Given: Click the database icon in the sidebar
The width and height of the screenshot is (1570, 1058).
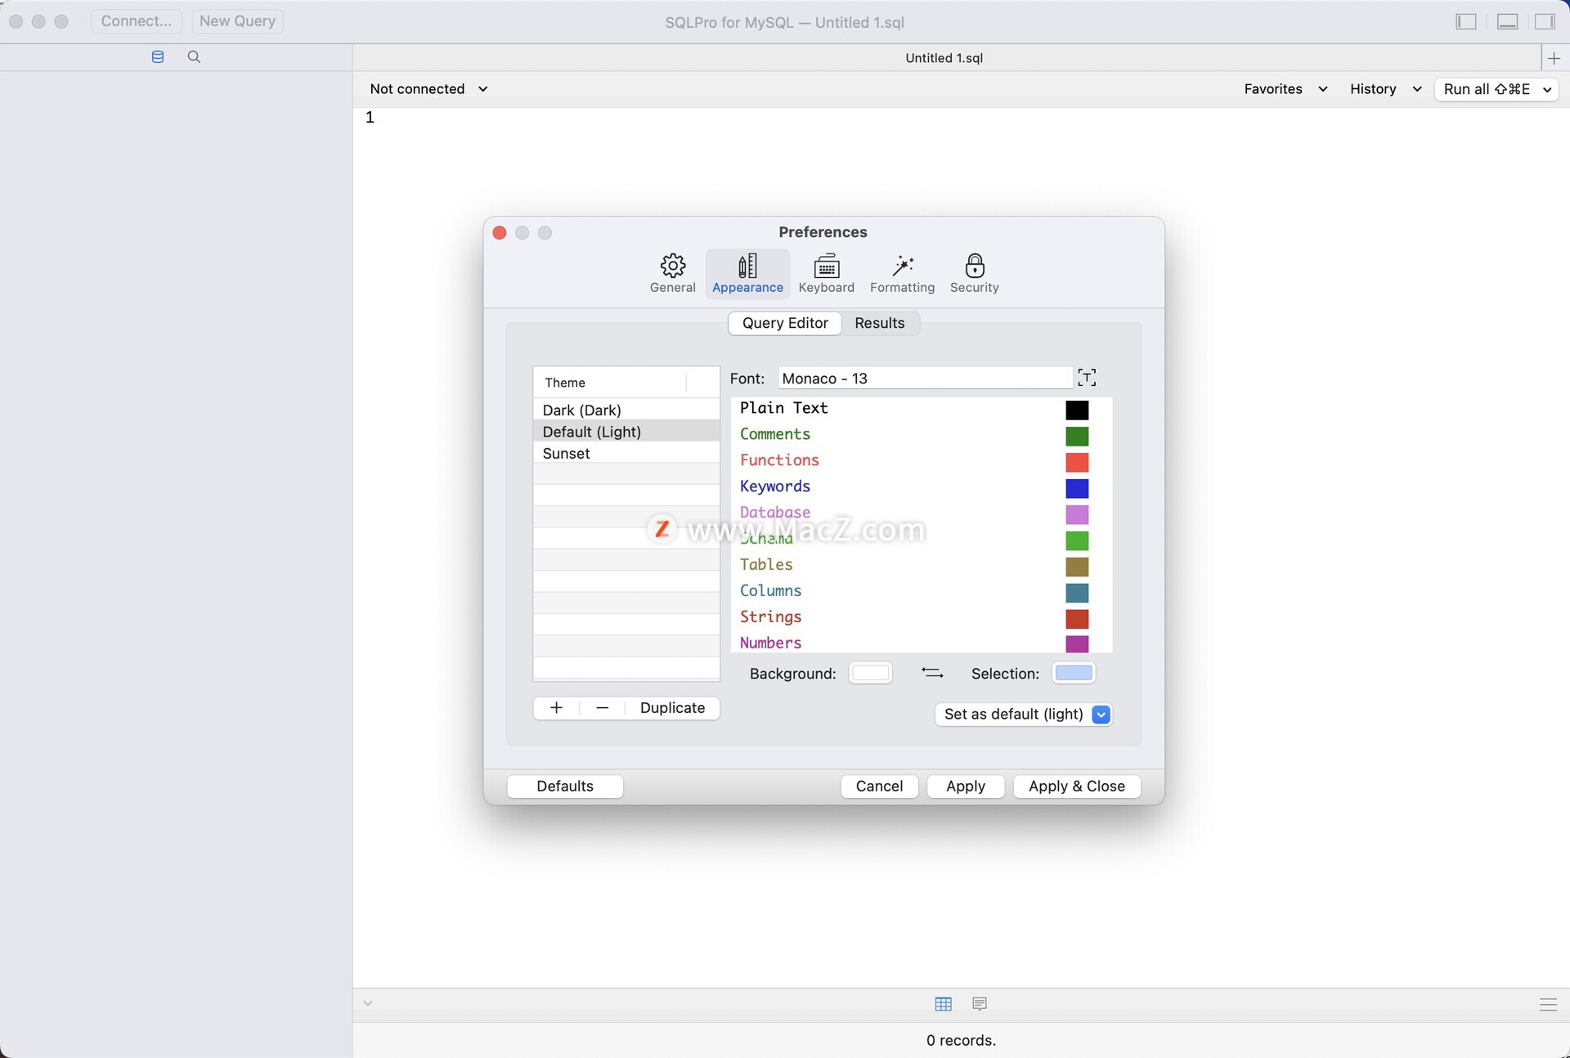Looking at the screenshot, I should click(x=158, y=57).
